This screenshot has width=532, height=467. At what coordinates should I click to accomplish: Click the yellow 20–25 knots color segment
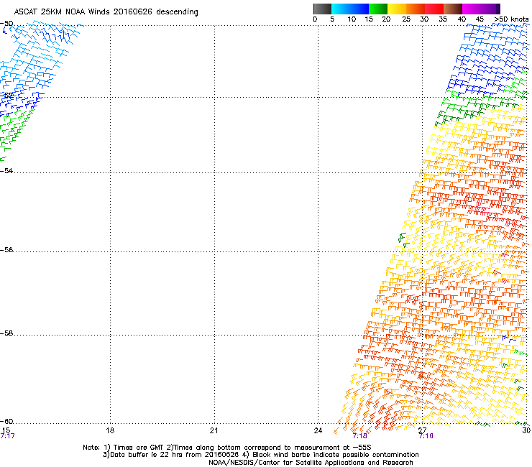397,9
